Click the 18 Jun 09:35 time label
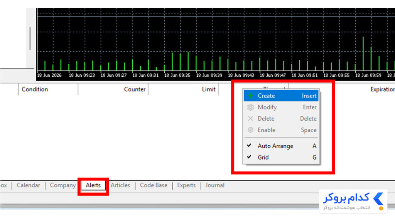 point(177,75)
